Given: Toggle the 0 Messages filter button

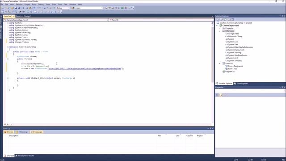Looking at the screenshot, I should [x=37, y=132].
